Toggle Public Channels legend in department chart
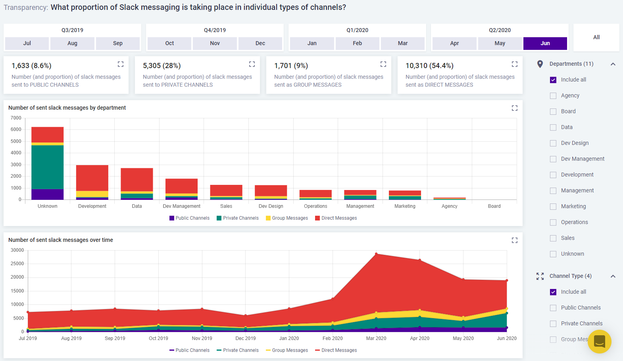This screenshot has height=361, width=623. (189, 218)
